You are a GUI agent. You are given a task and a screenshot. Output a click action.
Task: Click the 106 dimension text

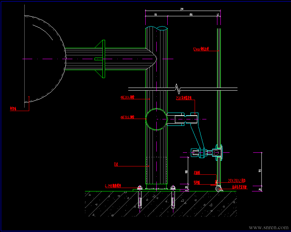pos(191,14)
